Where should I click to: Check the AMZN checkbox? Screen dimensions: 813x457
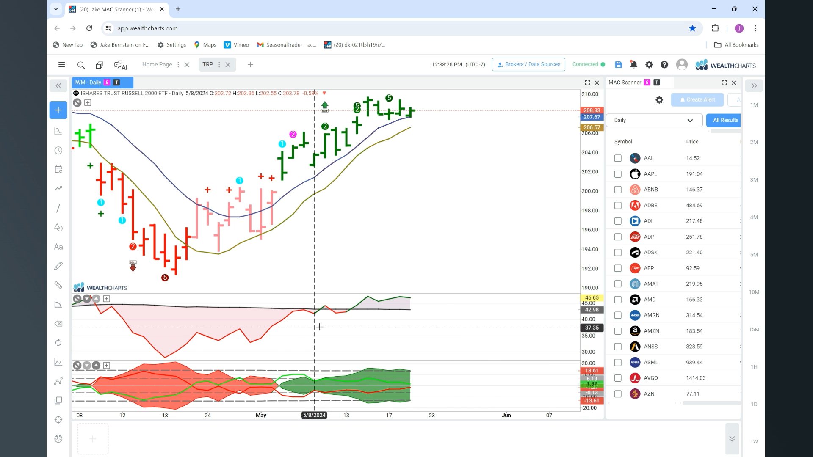618,331
